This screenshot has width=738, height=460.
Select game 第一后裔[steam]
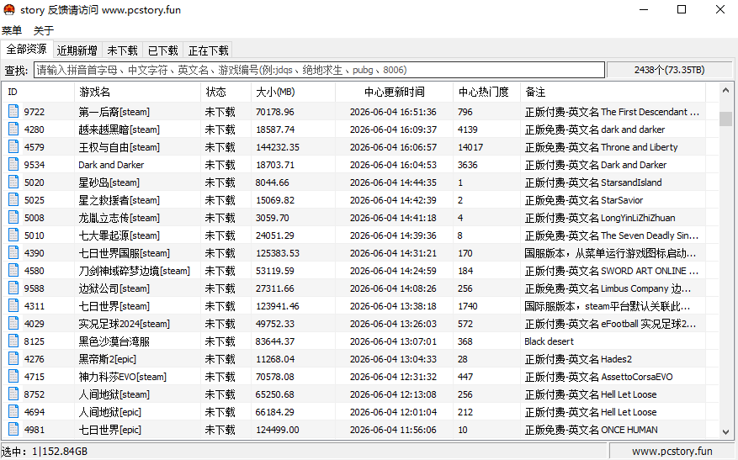(114, 112)
